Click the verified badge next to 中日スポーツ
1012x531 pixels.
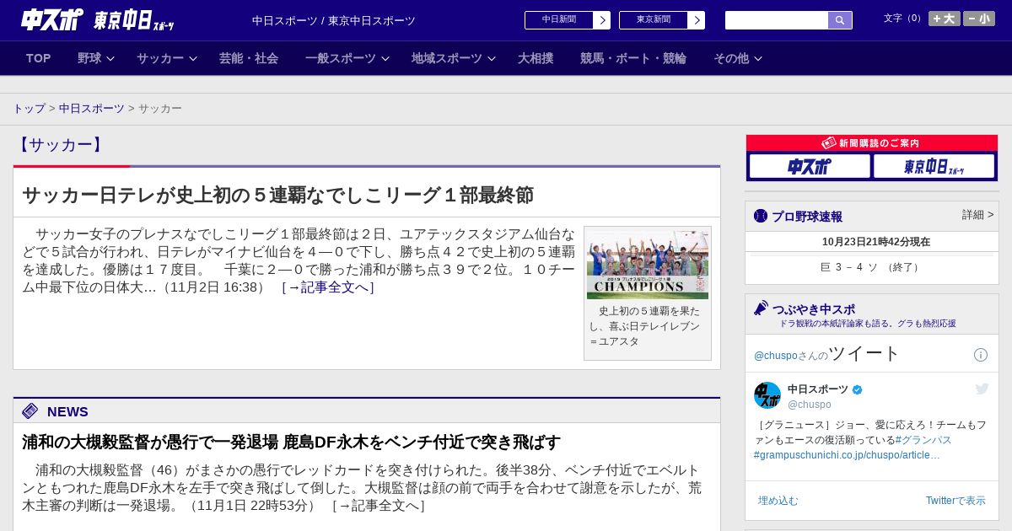coord(858,389)
